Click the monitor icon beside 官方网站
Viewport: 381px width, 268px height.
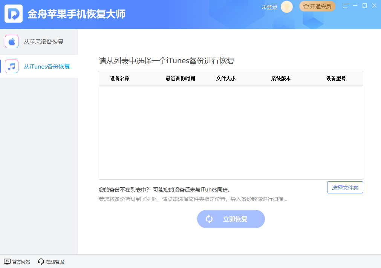[7, 262]
